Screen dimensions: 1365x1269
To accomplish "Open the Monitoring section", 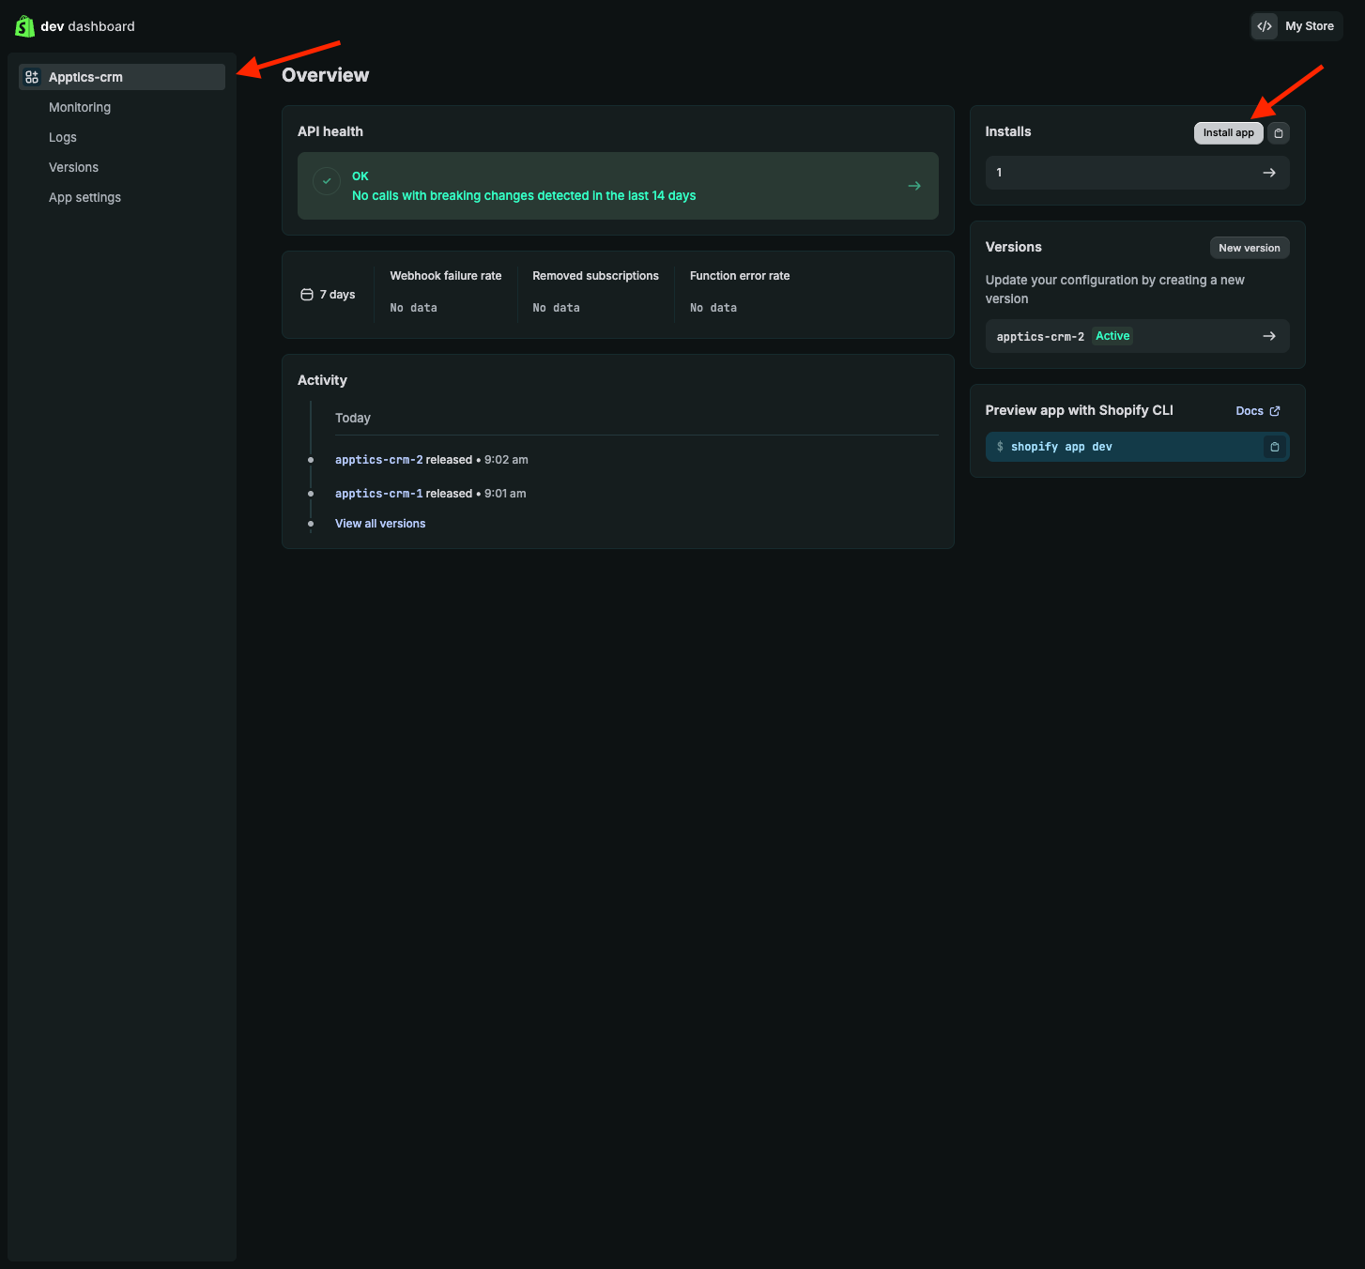I will pos(80,107).
